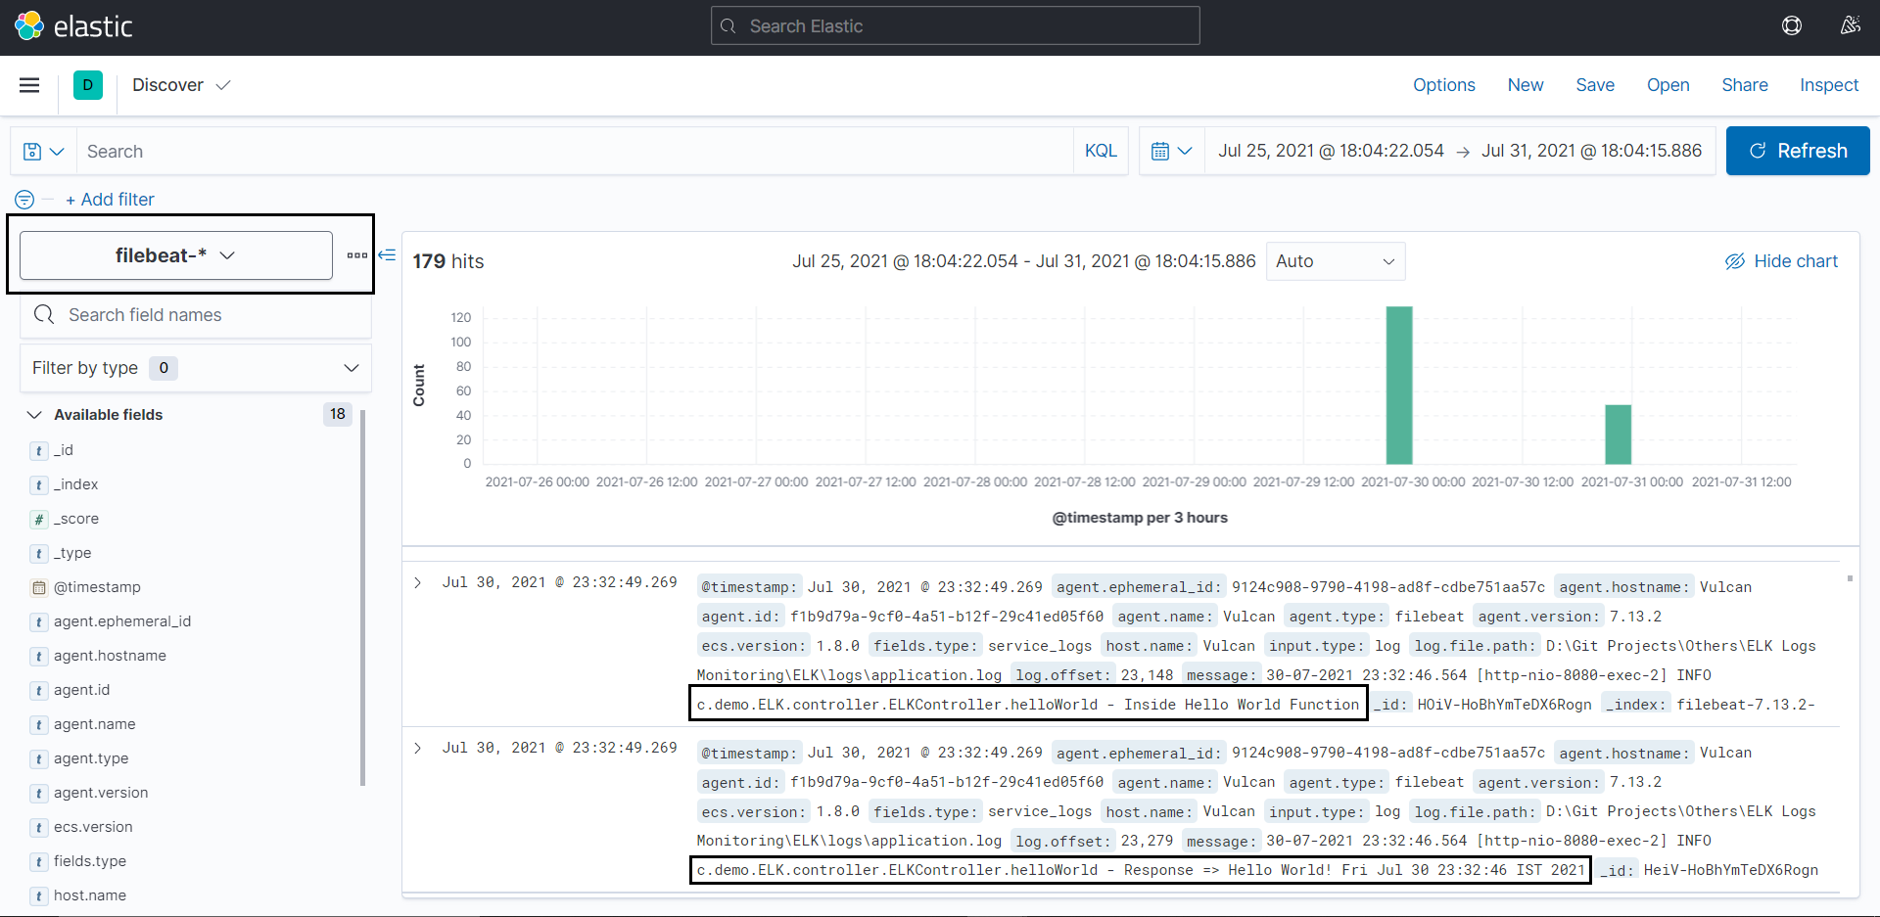Open the help menu lifebuoy icon
Screen dimensions: 1880x917
click(1792, 26)
